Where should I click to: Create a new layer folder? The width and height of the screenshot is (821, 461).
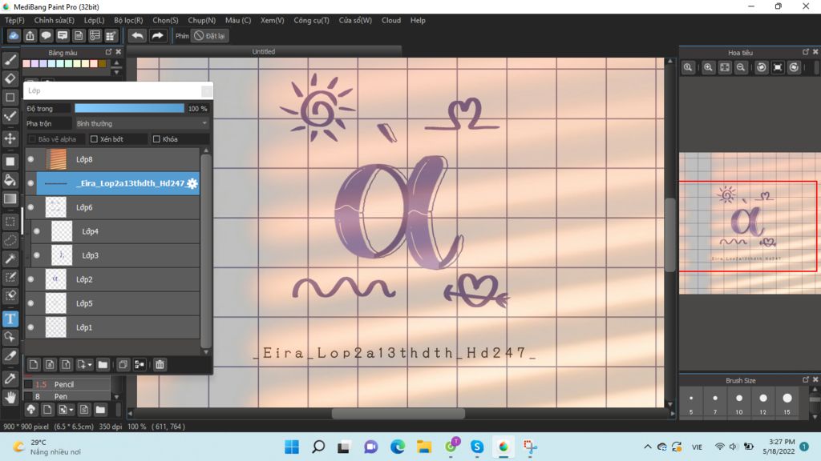tap(103, 364)
